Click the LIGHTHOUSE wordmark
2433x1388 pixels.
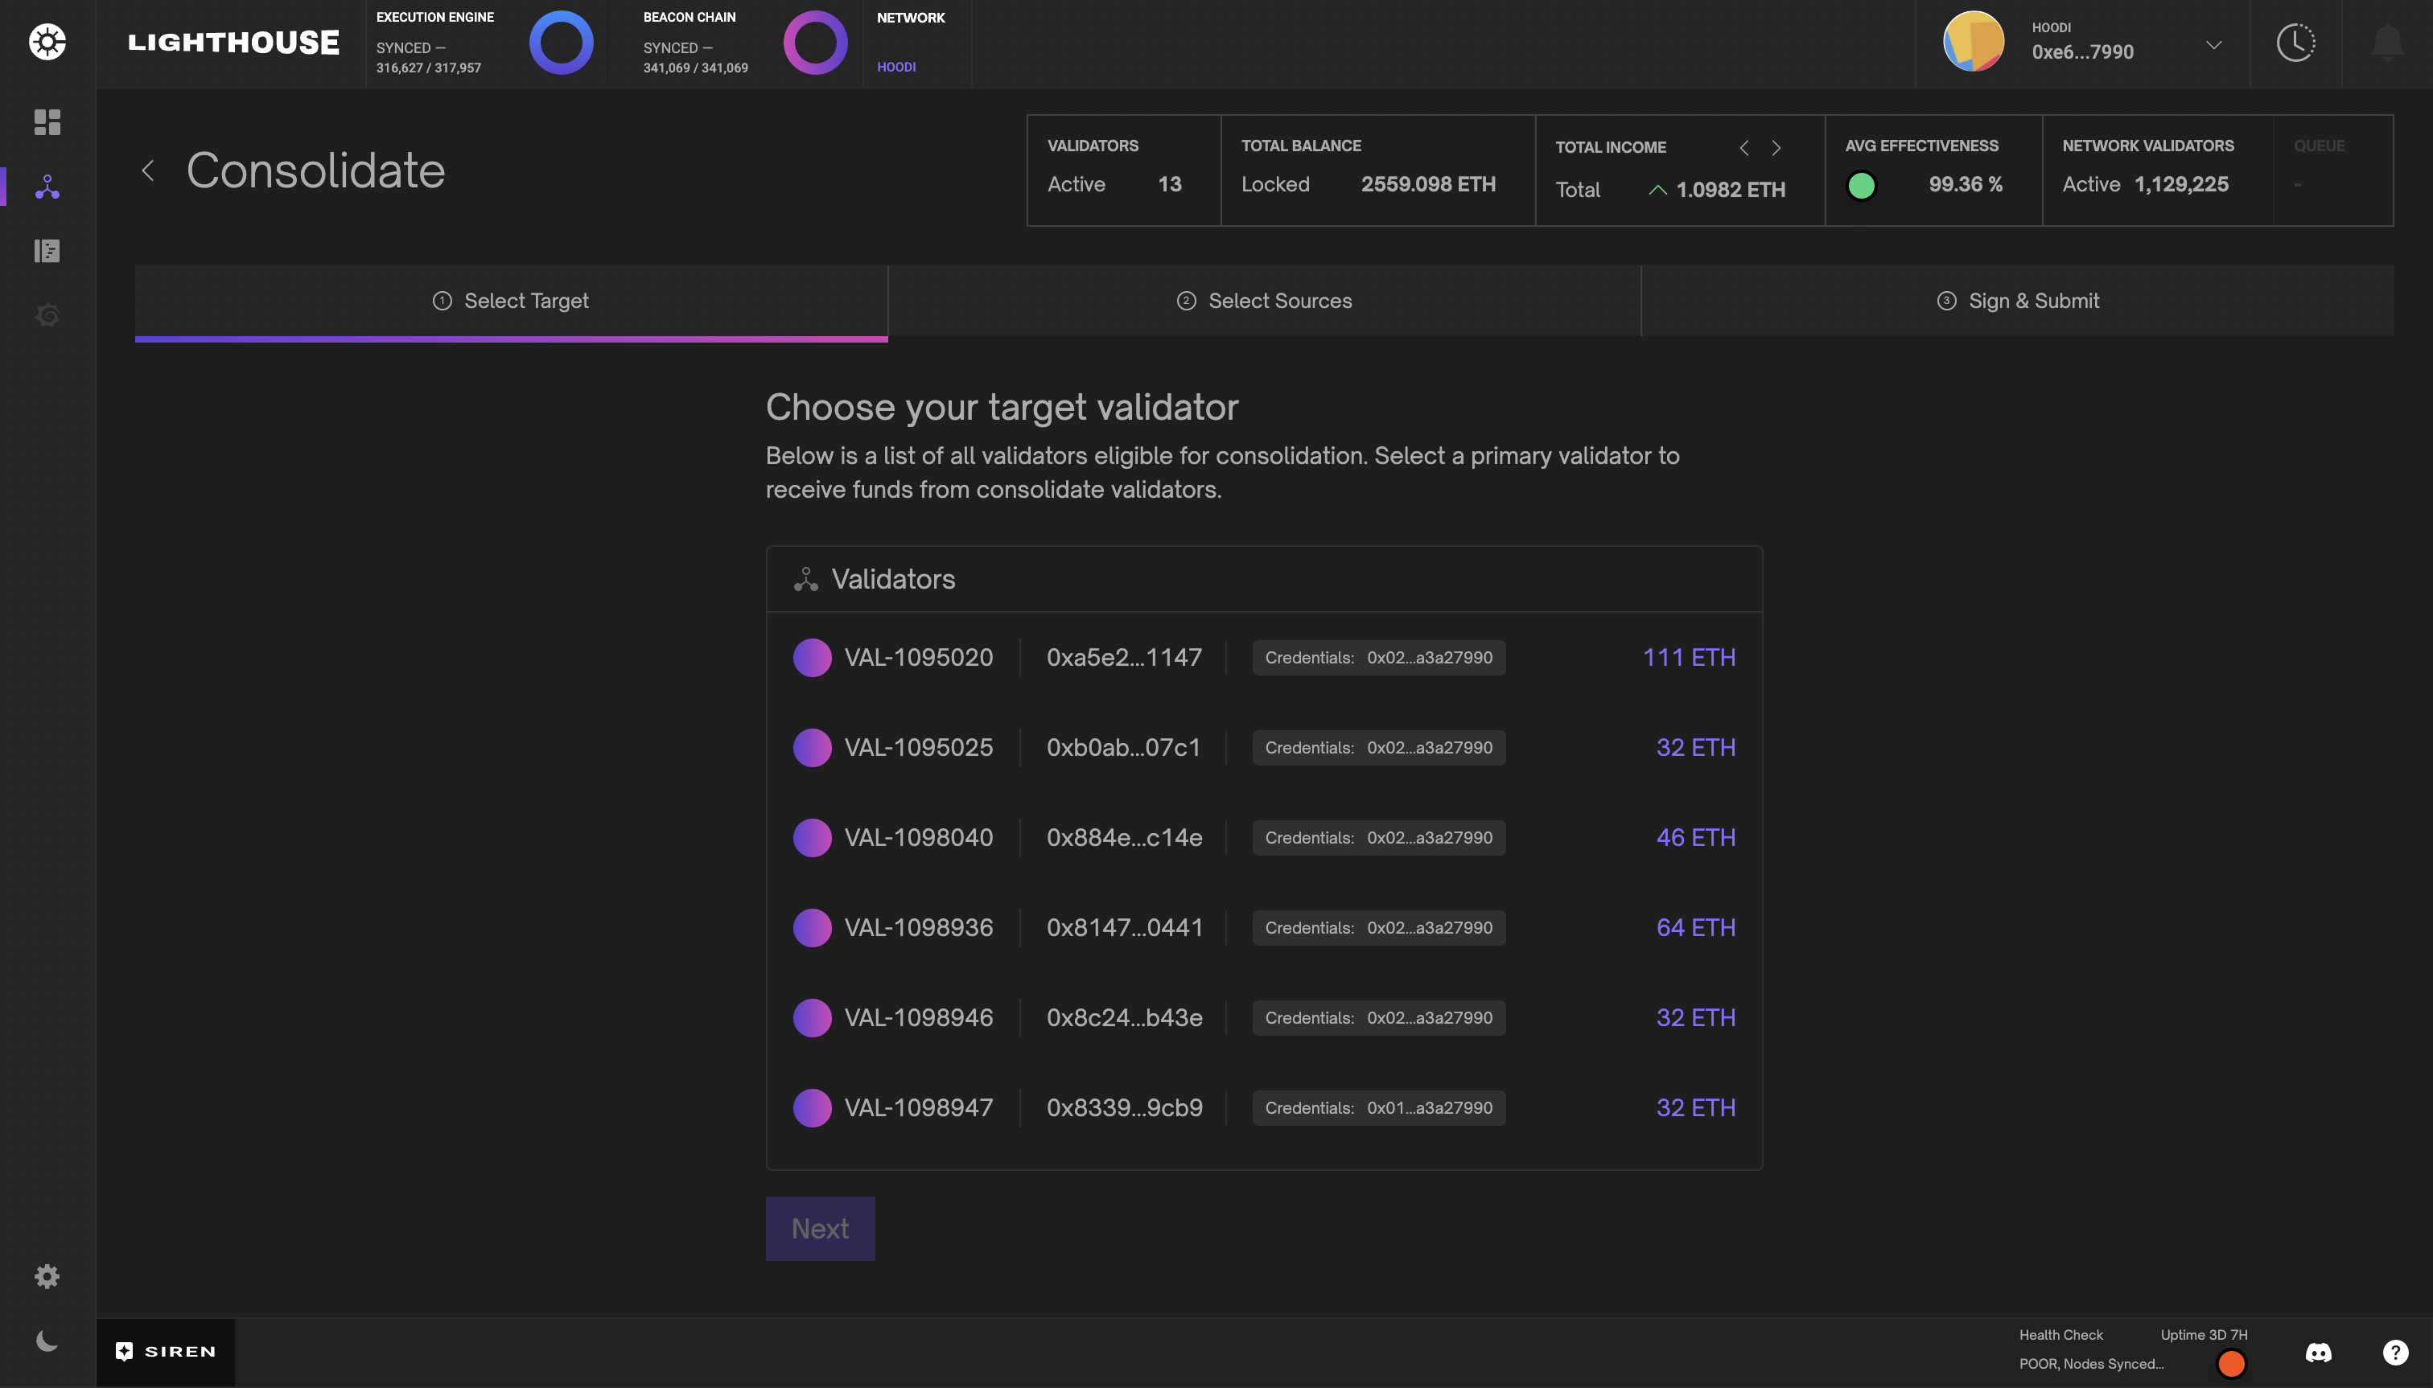pyautogui.click(x=233, y=42)
